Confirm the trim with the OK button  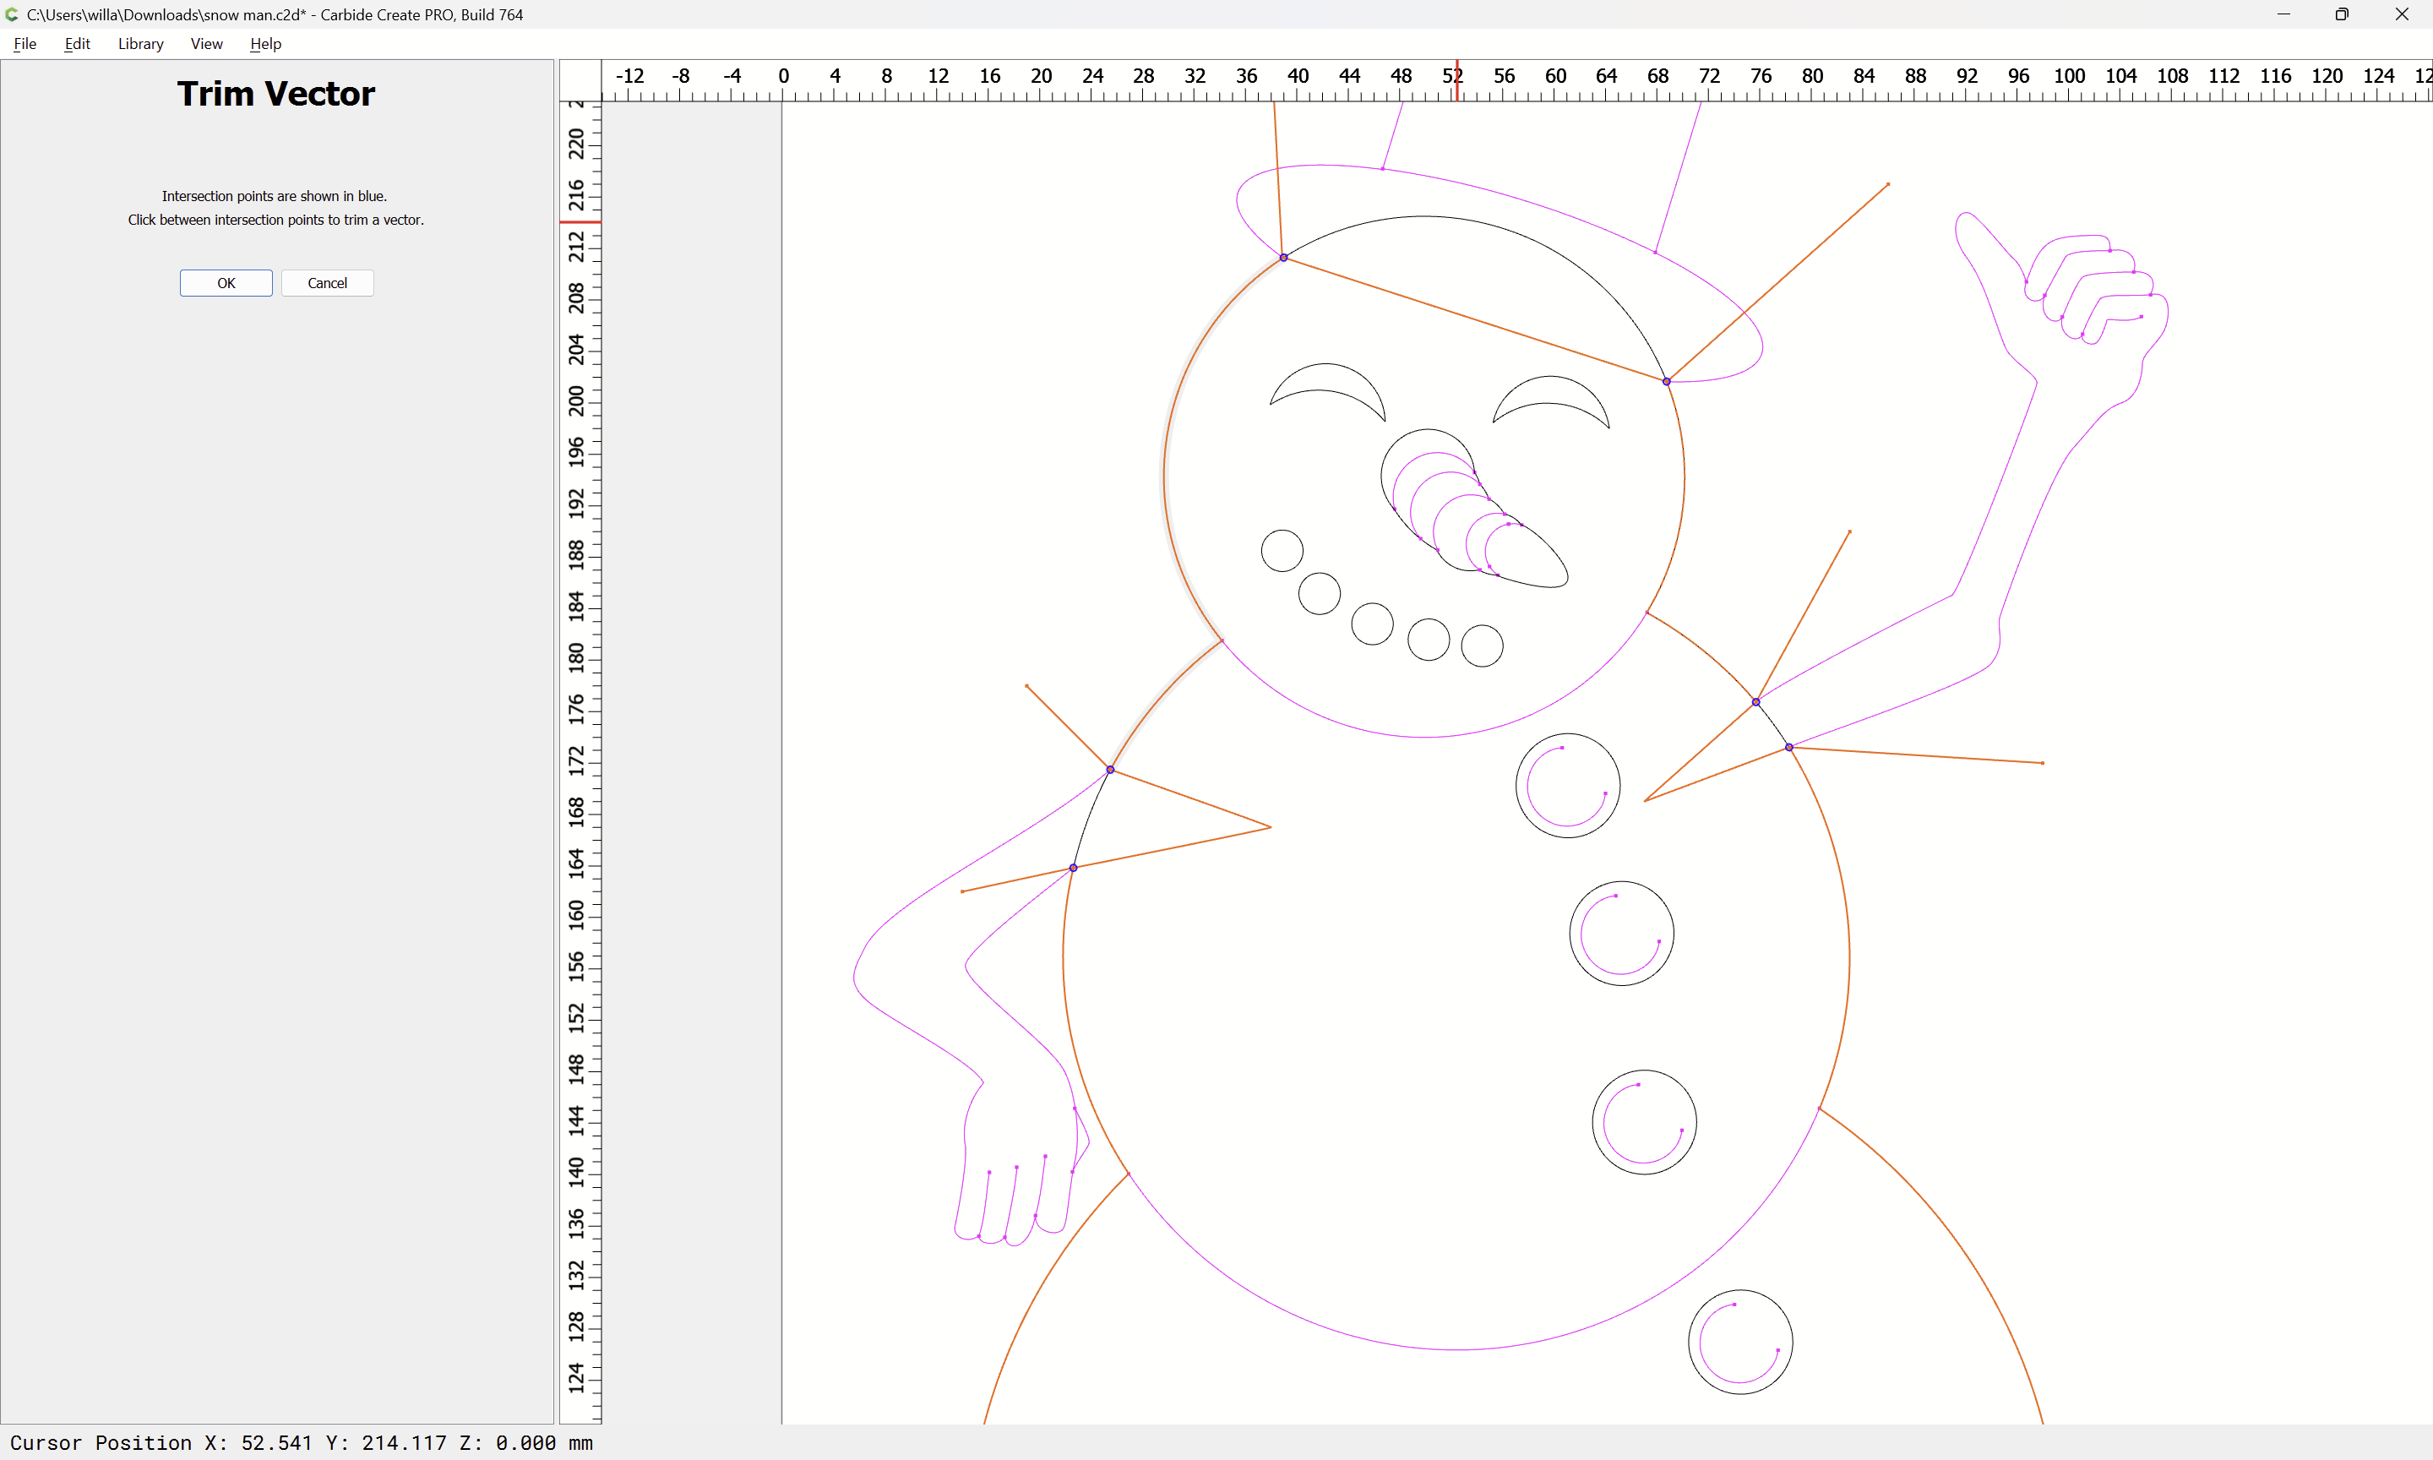(x=226, y=283)
